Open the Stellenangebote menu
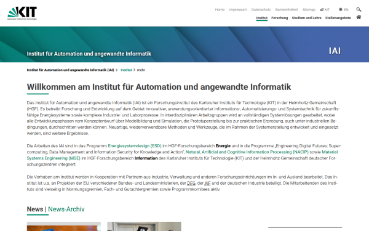 coord(338,18)
